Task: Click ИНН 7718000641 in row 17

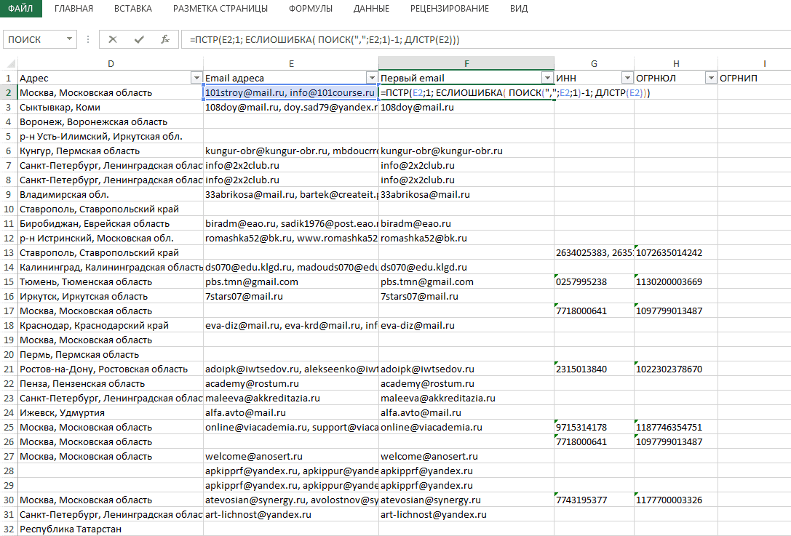Action: click(x=595, y=311)
